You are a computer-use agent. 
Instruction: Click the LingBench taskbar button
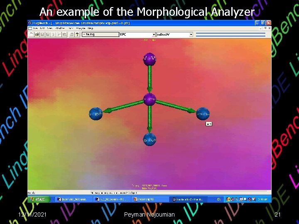click(189, 199)
